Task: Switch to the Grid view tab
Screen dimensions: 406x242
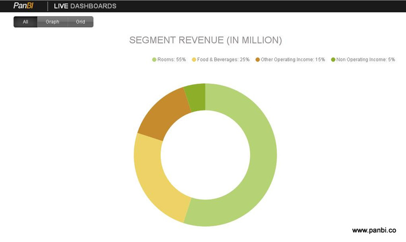Action: [81, 22]
